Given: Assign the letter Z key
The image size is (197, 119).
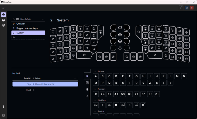Looking at the screenshot, I should pos(170,83).
